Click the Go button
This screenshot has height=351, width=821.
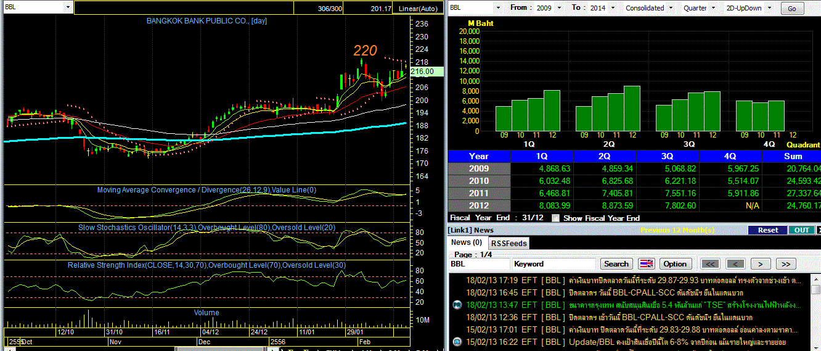[792, 9]
